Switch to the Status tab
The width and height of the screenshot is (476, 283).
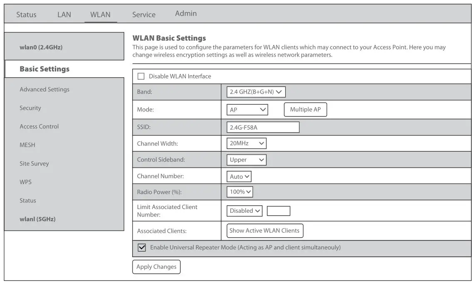coord(26,15)
